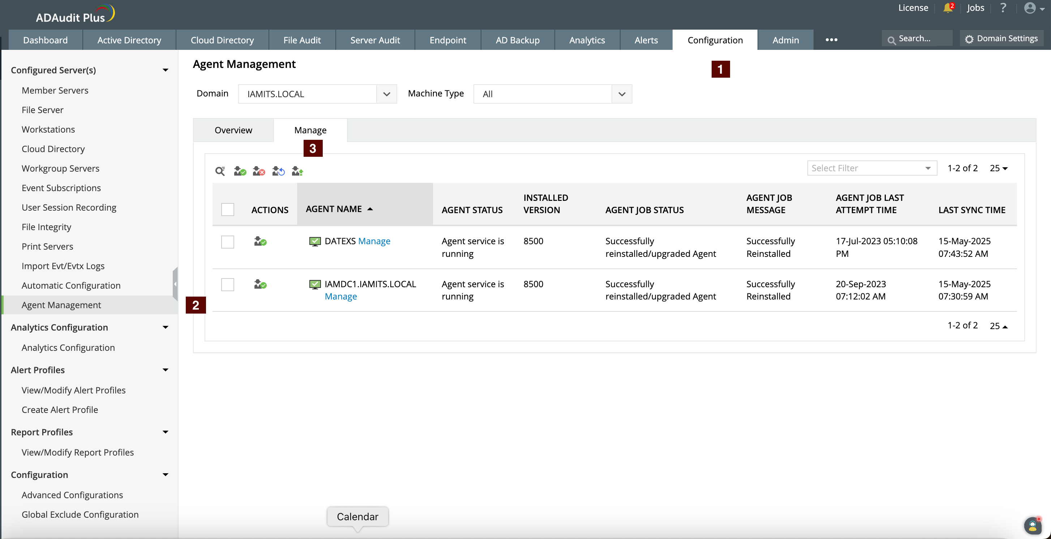
Task: Click uninstall agent icon with red cross
Action: pyautogui.click(x=259, y=171)
